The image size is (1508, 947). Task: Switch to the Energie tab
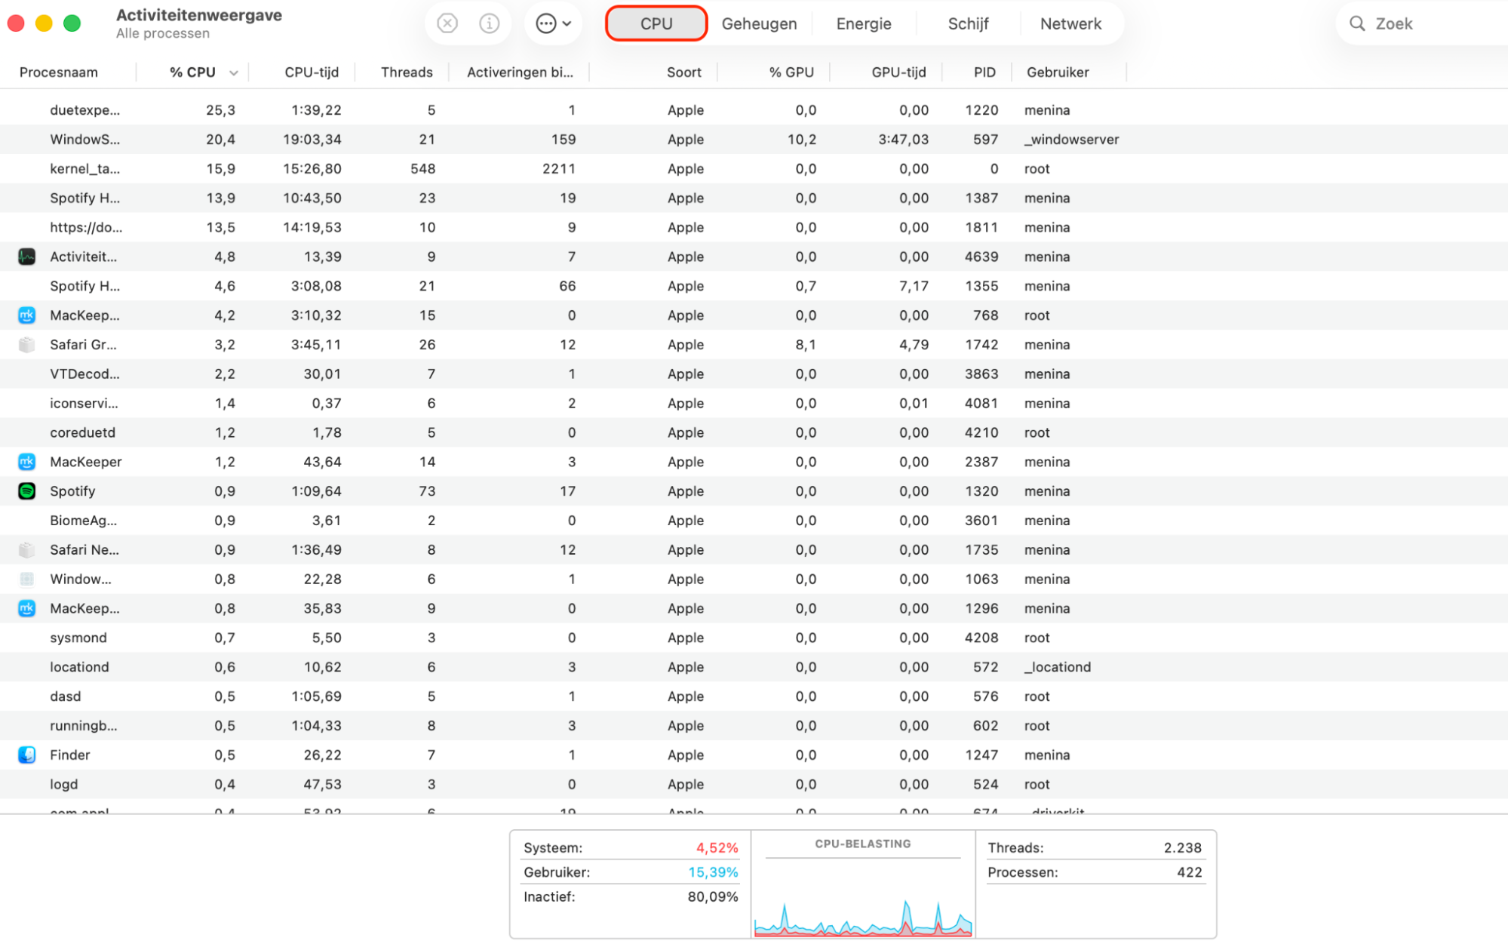coord(862,23)
